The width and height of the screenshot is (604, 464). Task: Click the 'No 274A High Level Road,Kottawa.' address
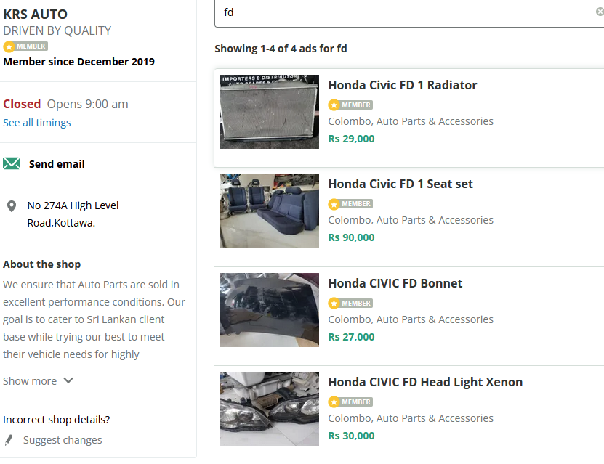click(73, 214)
